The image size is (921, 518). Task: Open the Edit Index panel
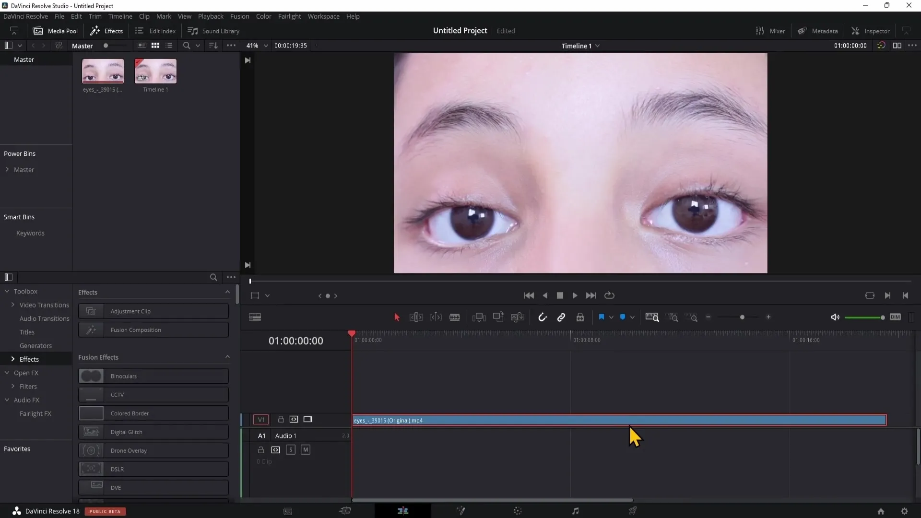click(155, 31)
